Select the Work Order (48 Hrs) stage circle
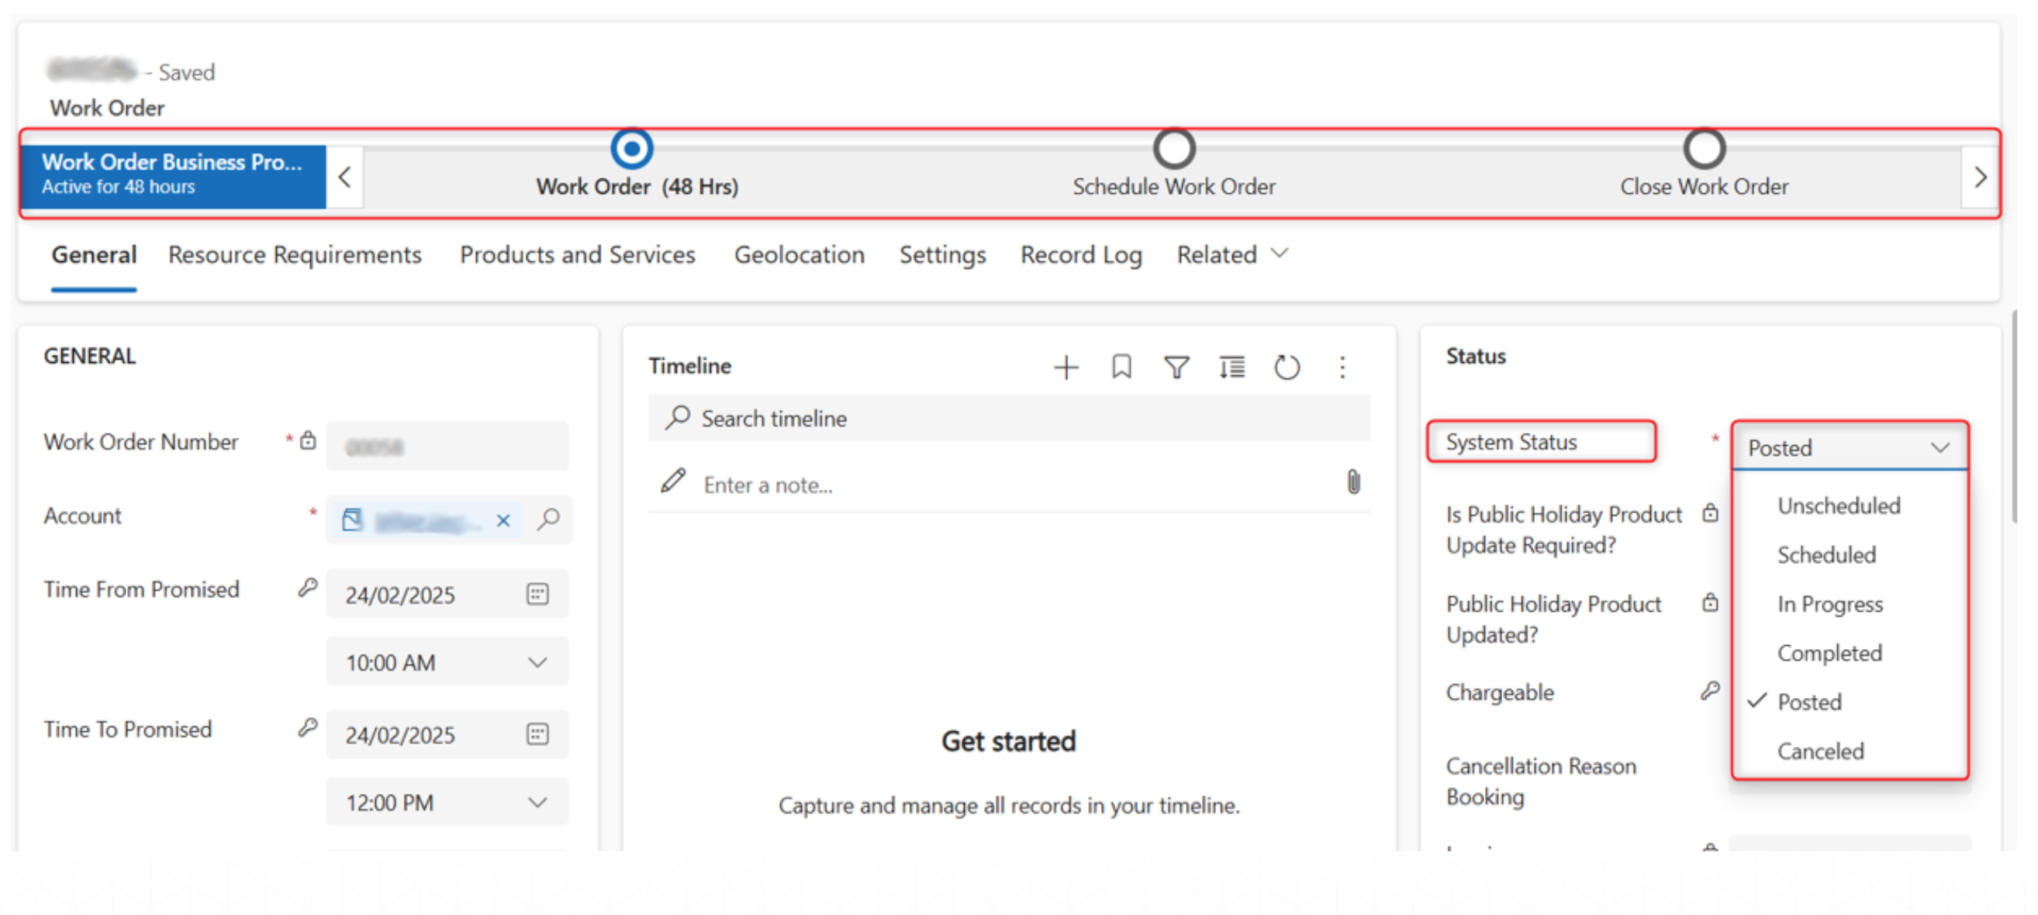This screenshot has width=2038, height=915. pos(631,149)
